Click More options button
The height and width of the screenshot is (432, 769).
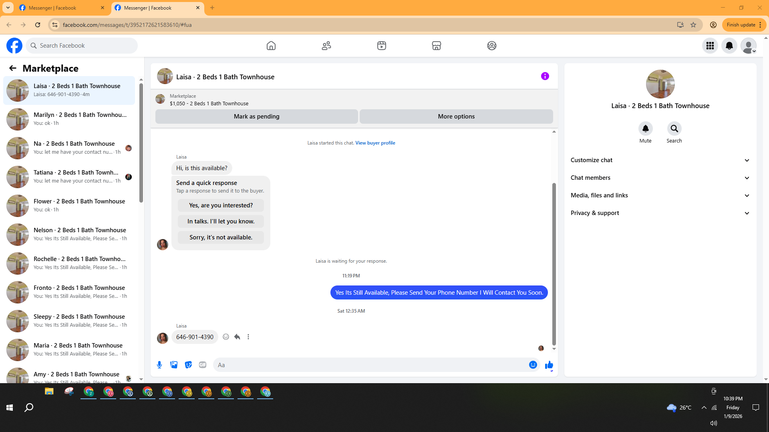point(456,117)
